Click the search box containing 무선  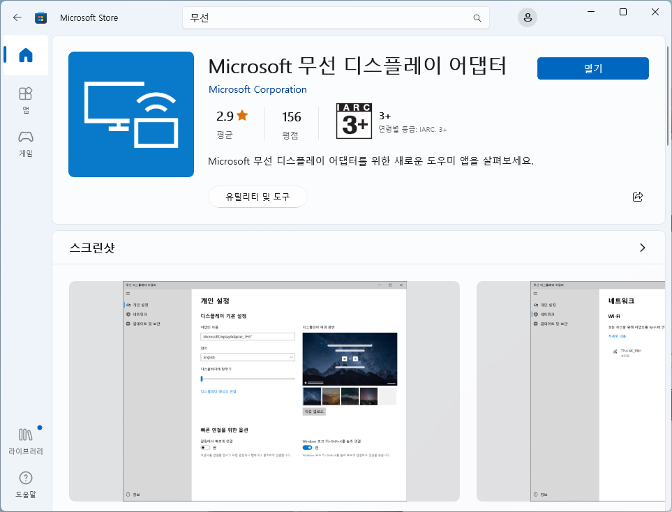pos(336,18)
